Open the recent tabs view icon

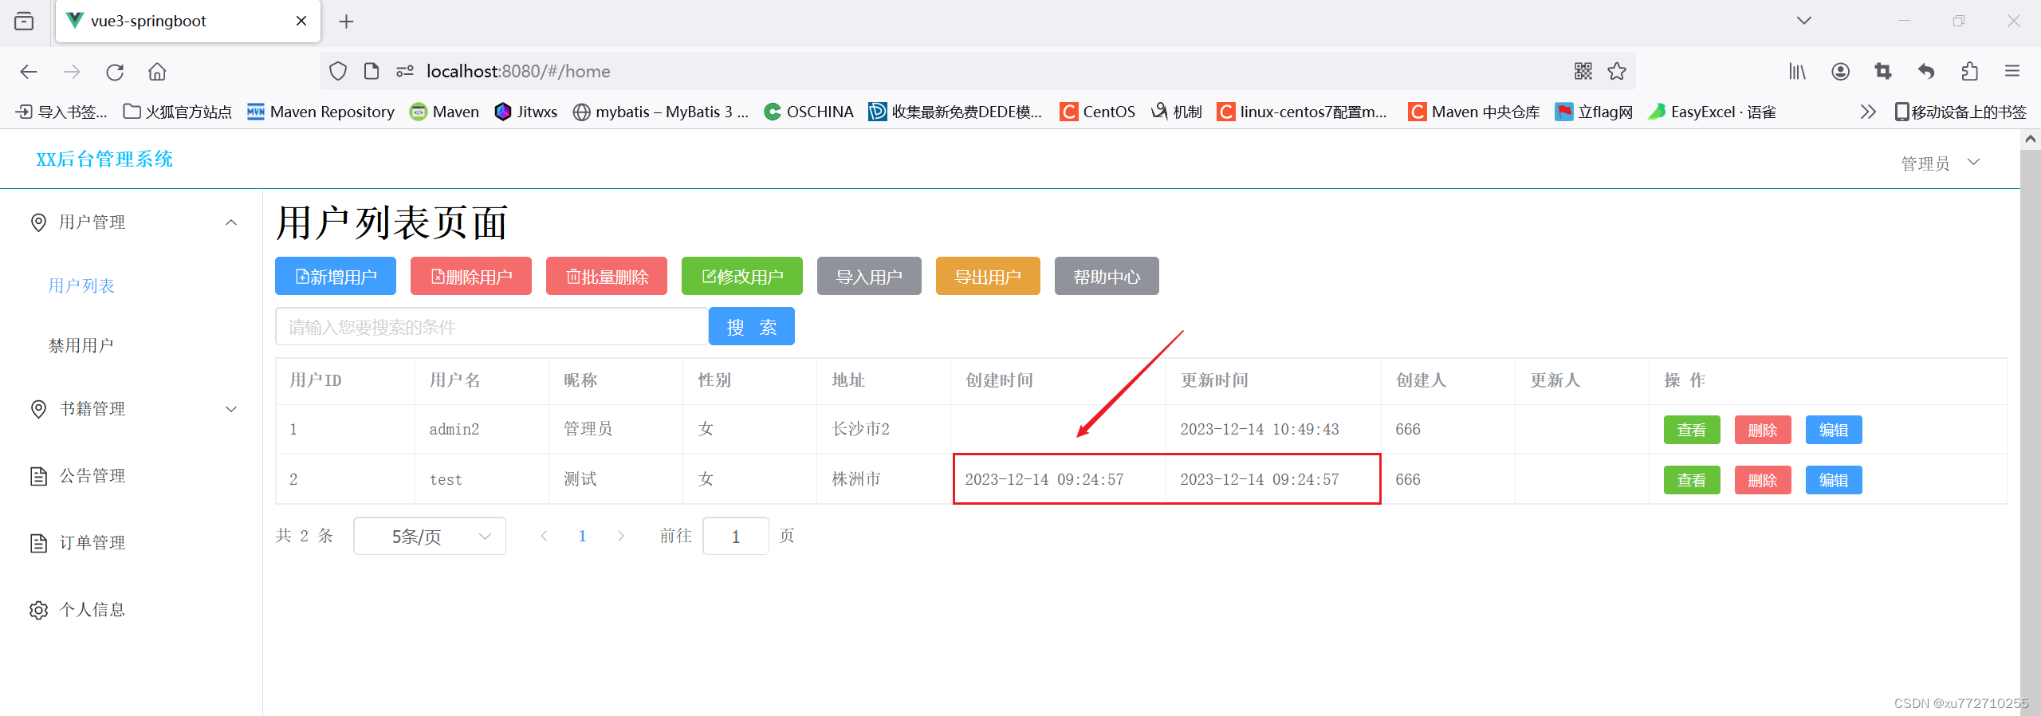click(24, 21)
